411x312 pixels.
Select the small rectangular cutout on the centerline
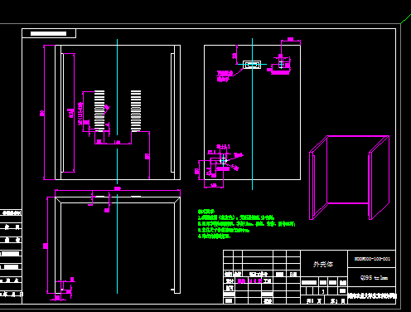[x=252, y=65]
